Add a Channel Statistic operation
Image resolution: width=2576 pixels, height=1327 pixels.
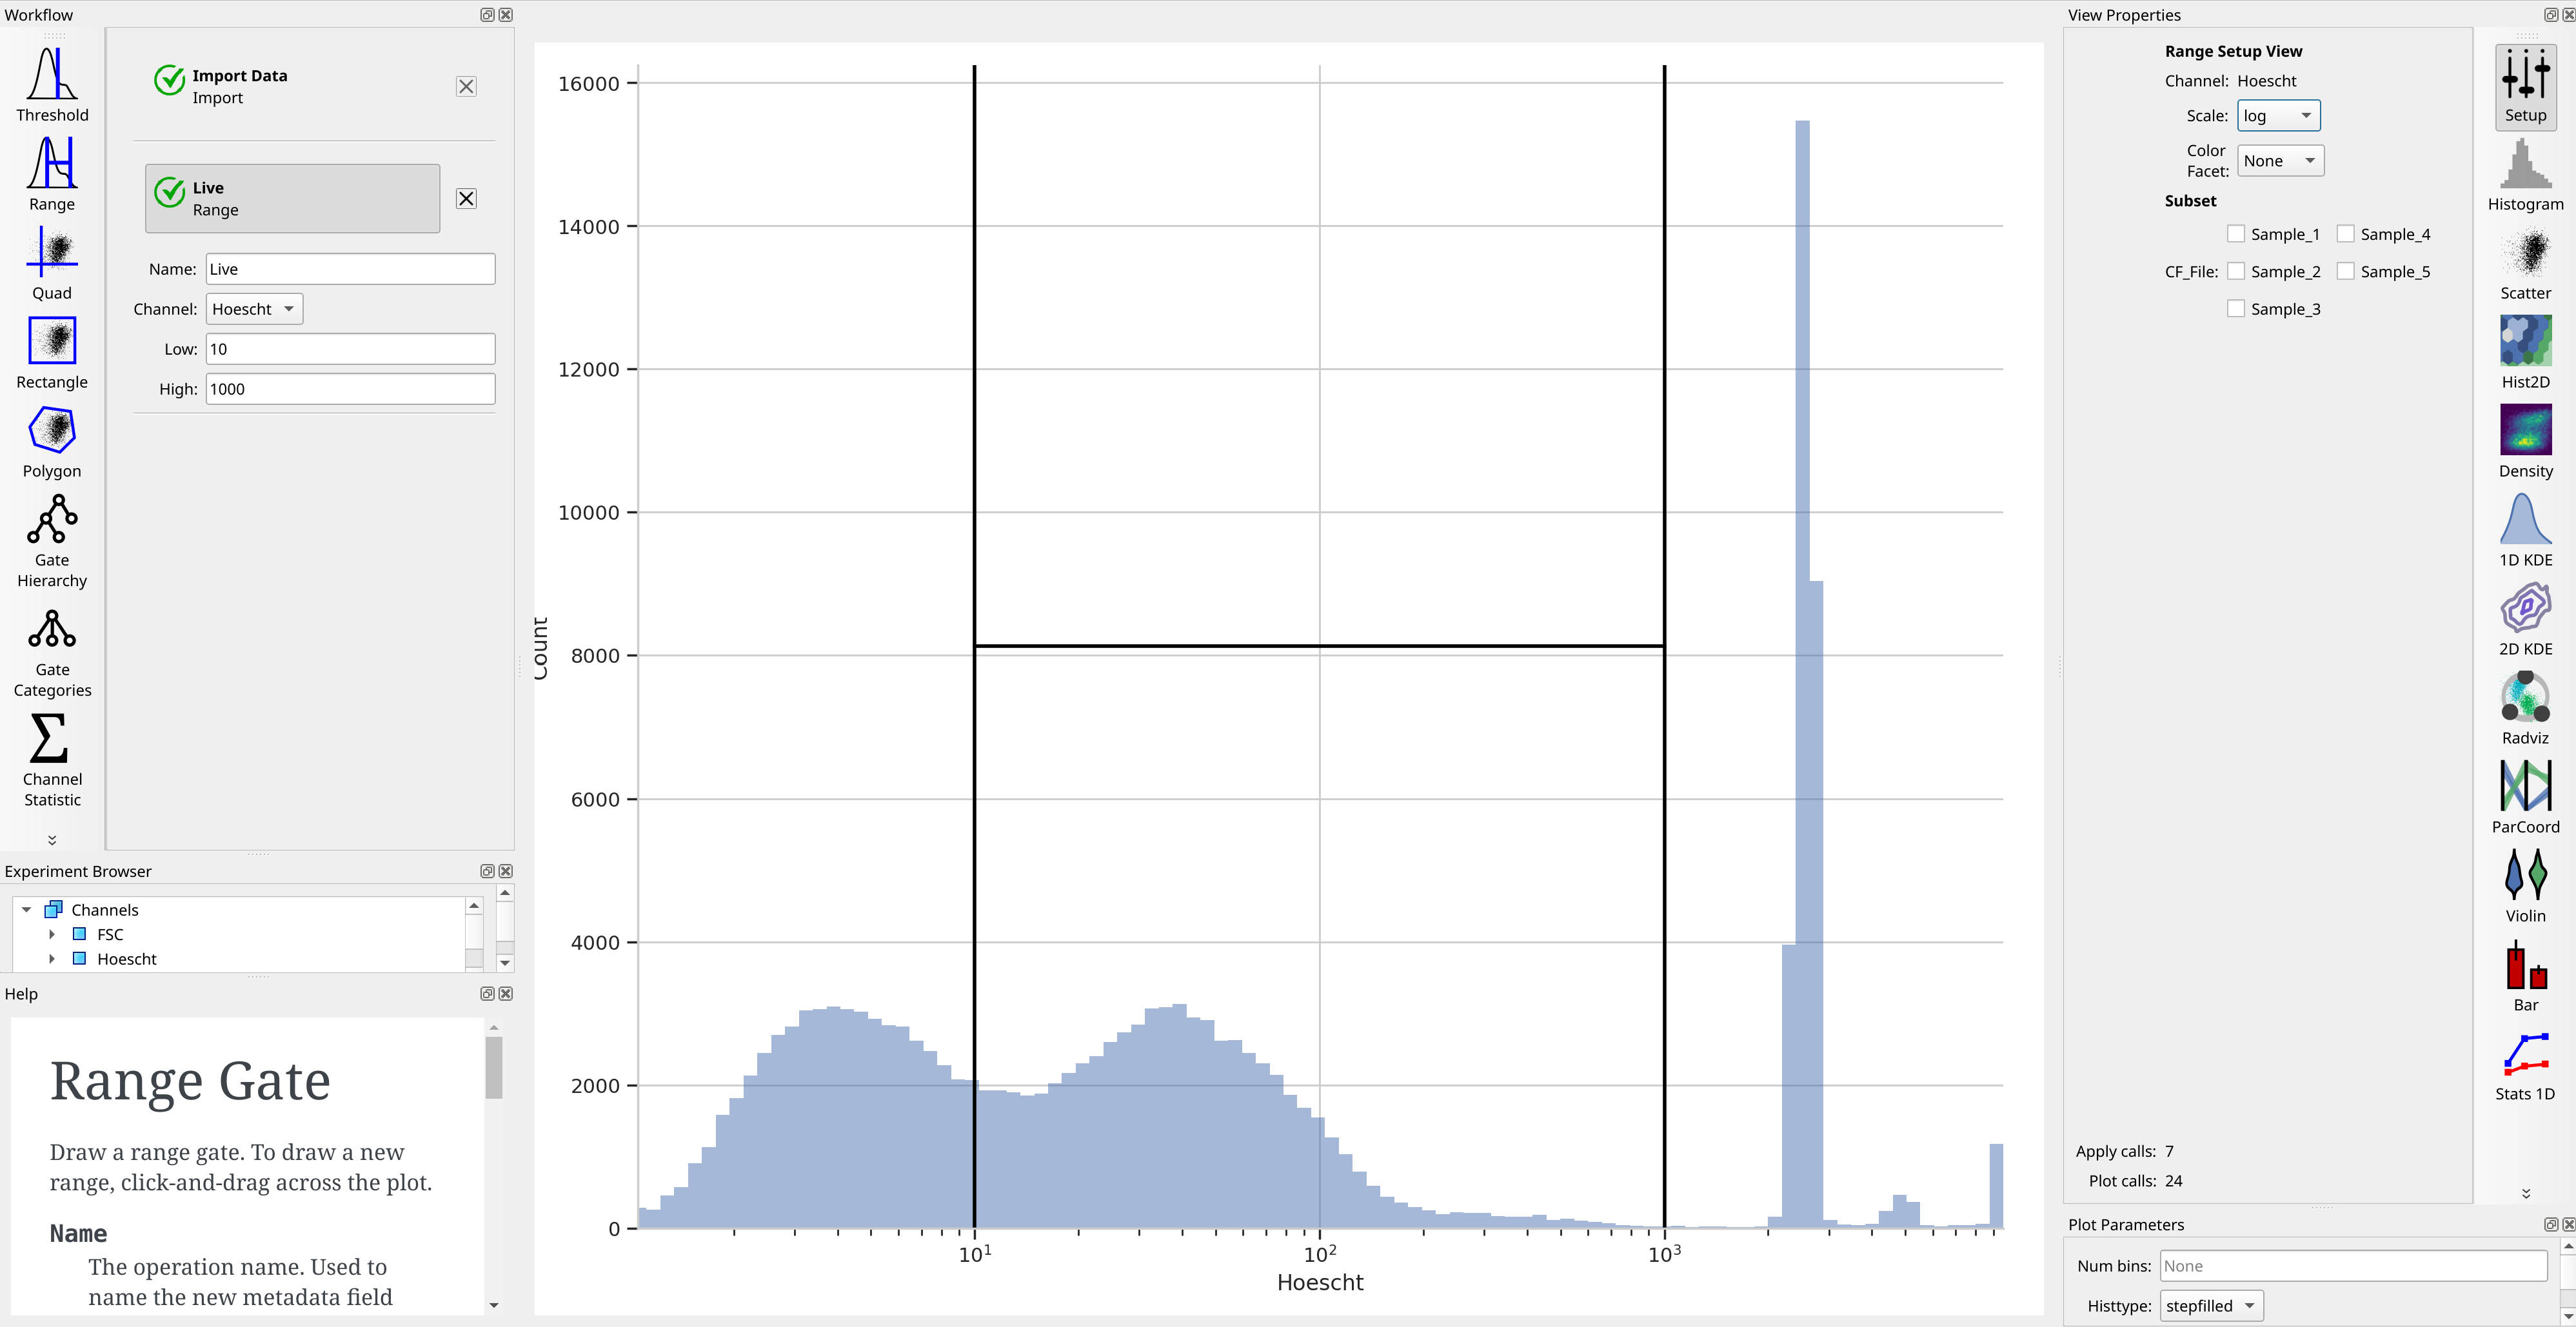pos(52,759)
